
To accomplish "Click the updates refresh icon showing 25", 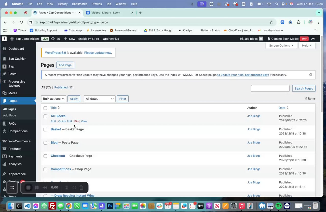I will [x=53, y=39].
